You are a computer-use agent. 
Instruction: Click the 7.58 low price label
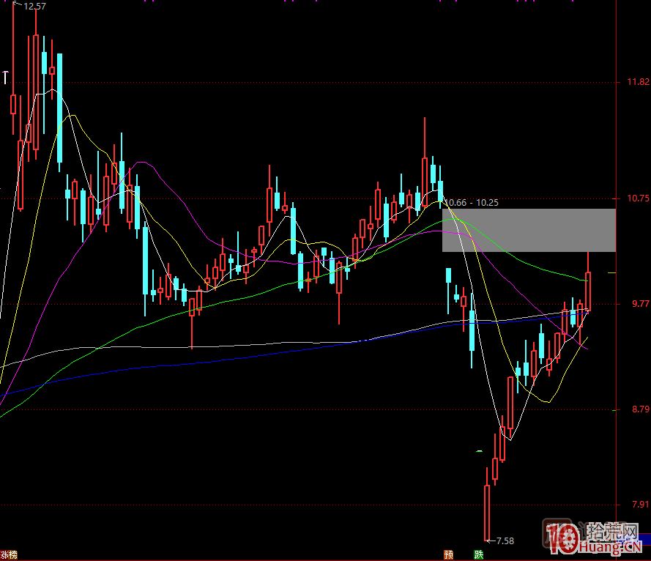(505, 540)
